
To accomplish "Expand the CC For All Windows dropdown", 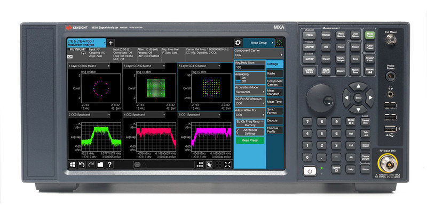I will point(250,103).
